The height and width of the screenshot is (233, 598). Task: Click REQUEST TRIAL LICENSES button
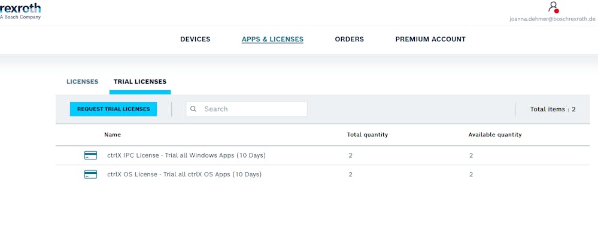click(x=113, y=109)
